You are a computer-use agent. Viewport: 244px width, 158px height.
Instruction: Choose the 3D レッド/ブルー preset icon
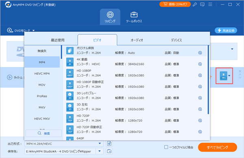pyautogui.click(x=70, y=96)
